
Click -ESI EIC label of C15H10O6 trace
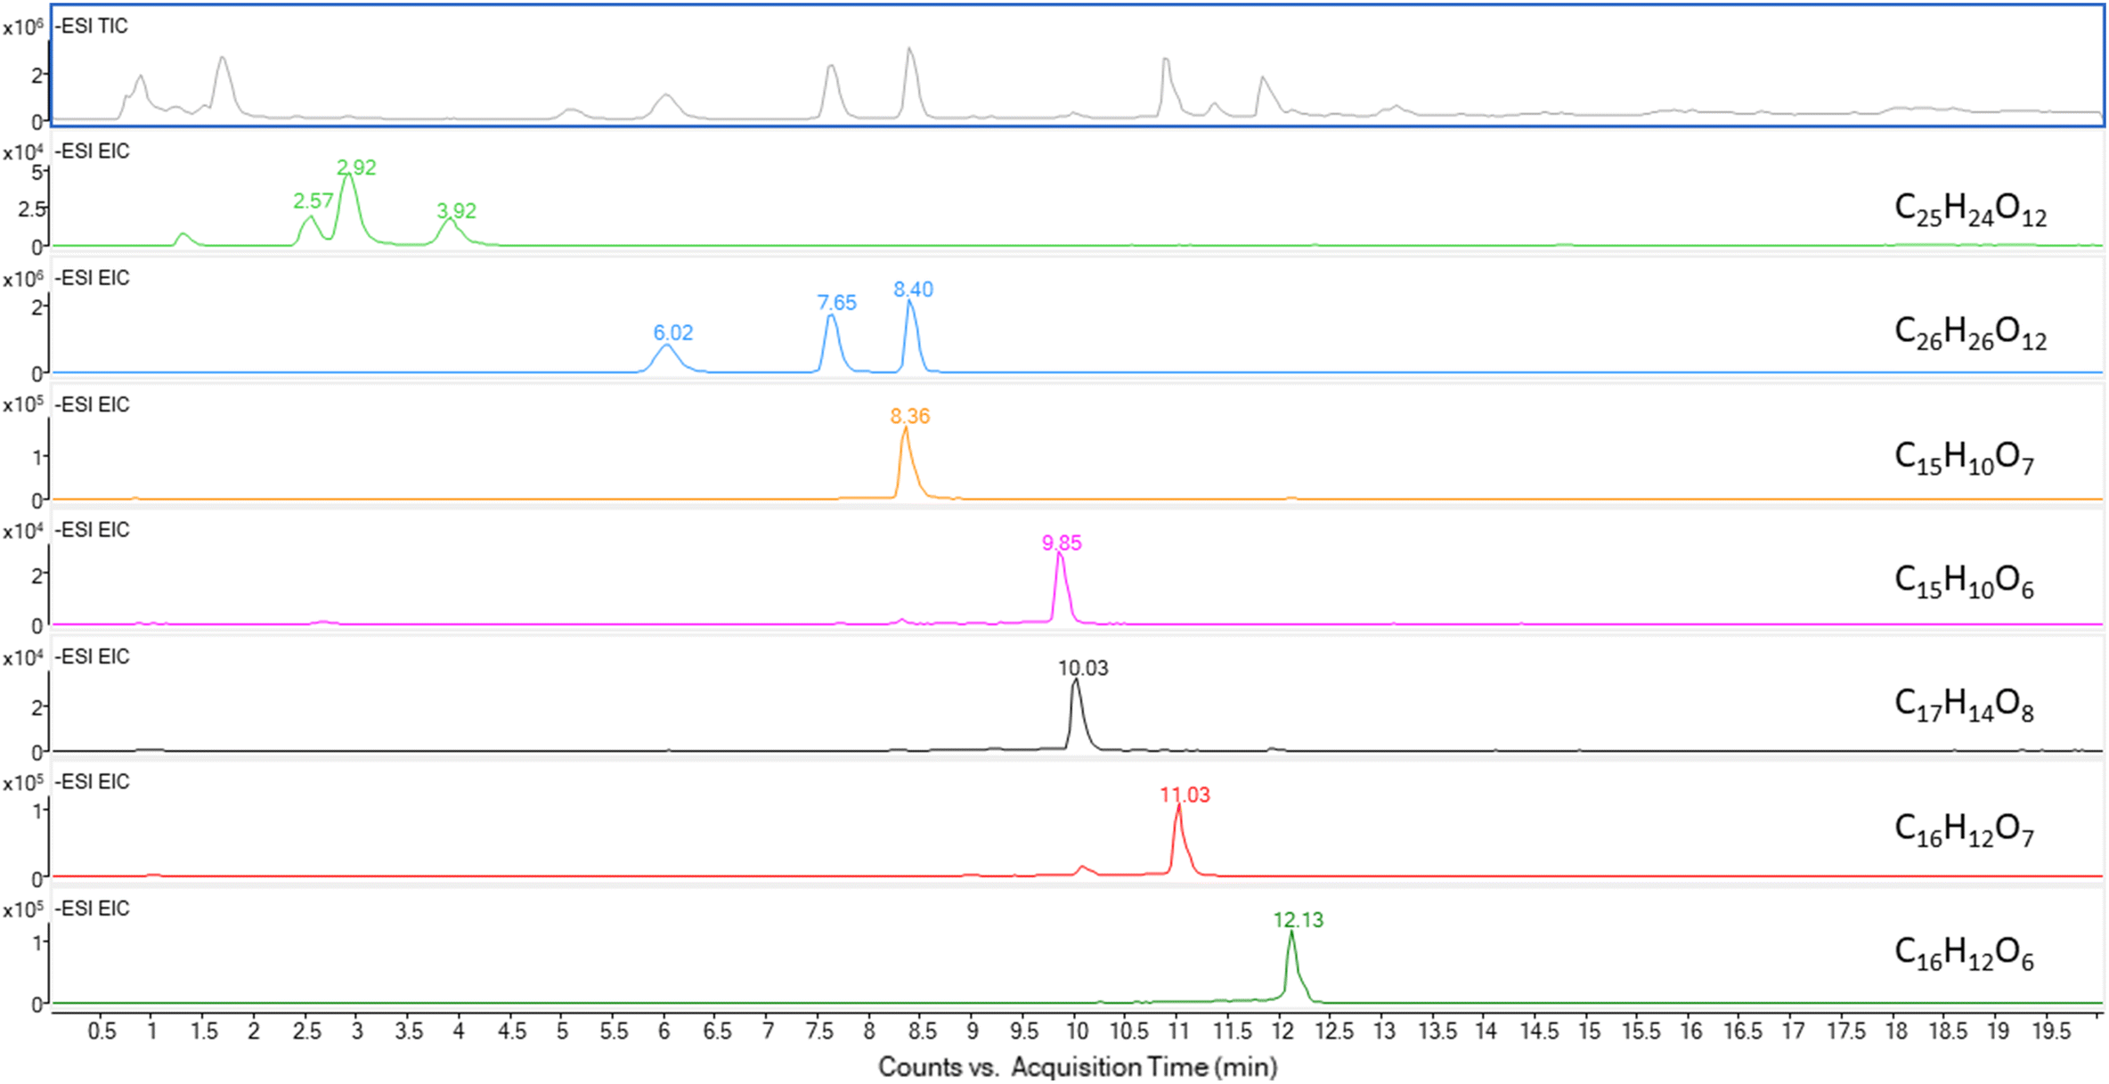pyautogui.click(x=93, y=530)
